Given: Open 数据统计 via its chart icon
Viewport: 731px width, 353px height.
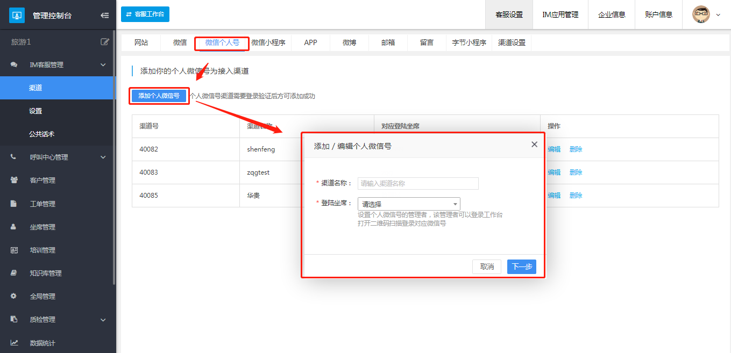Looking at the screenshot, I should tap(14, 343).
